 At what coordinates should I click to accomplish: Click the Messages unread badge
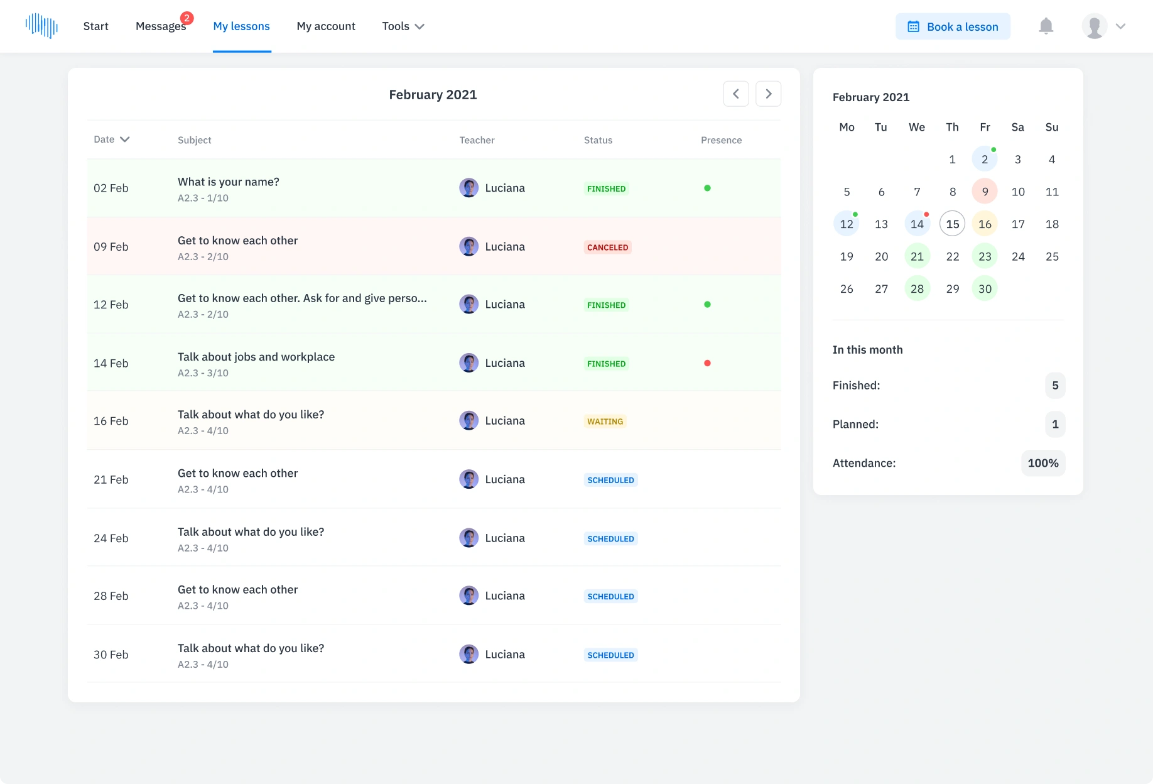[187, 18]
